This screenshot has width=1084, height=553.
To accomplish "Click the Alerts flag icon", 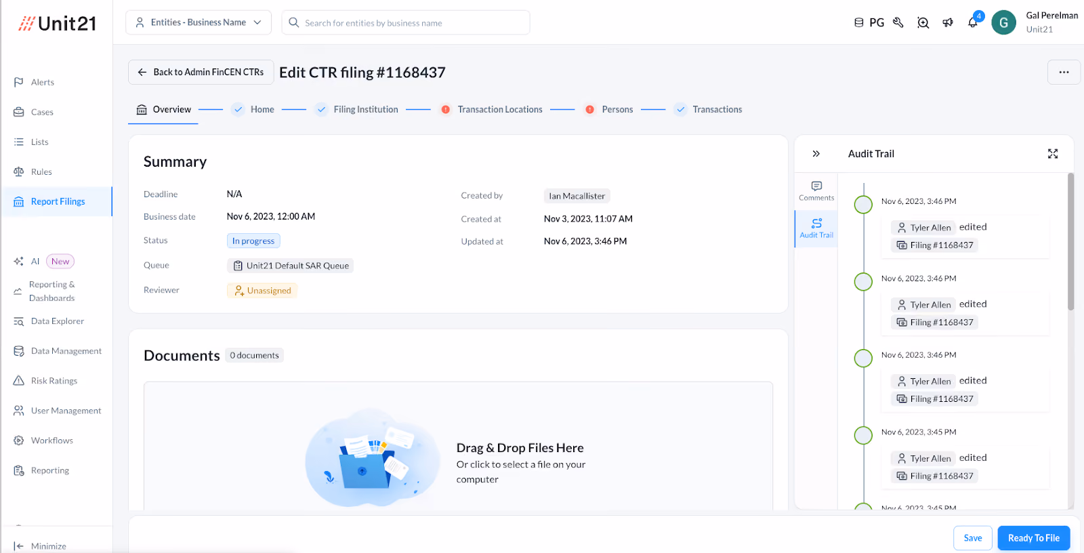I will (x=19, y=82).
